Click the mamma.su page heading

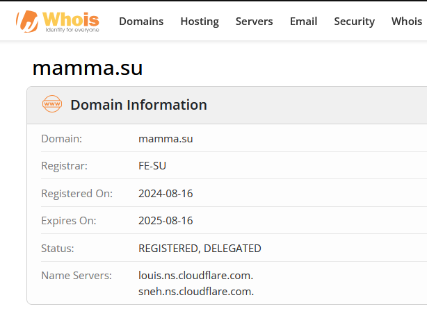88,68
